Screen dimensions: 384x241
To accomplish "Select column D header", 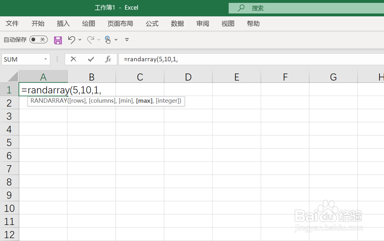I will coord(188,77).
